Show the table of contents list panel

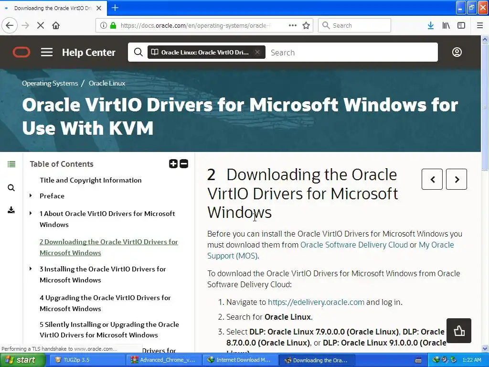11,164
